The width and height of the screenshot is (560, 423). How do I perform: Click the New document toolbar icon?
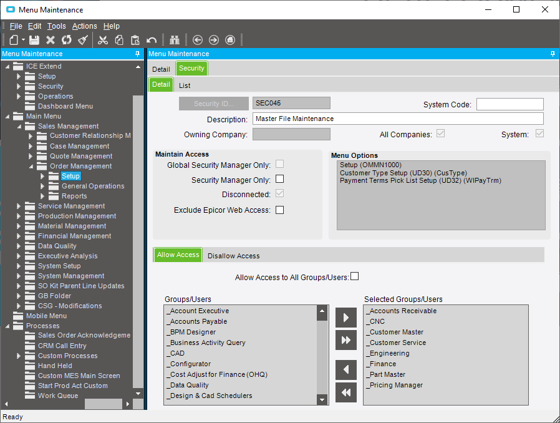click(14, 40)
